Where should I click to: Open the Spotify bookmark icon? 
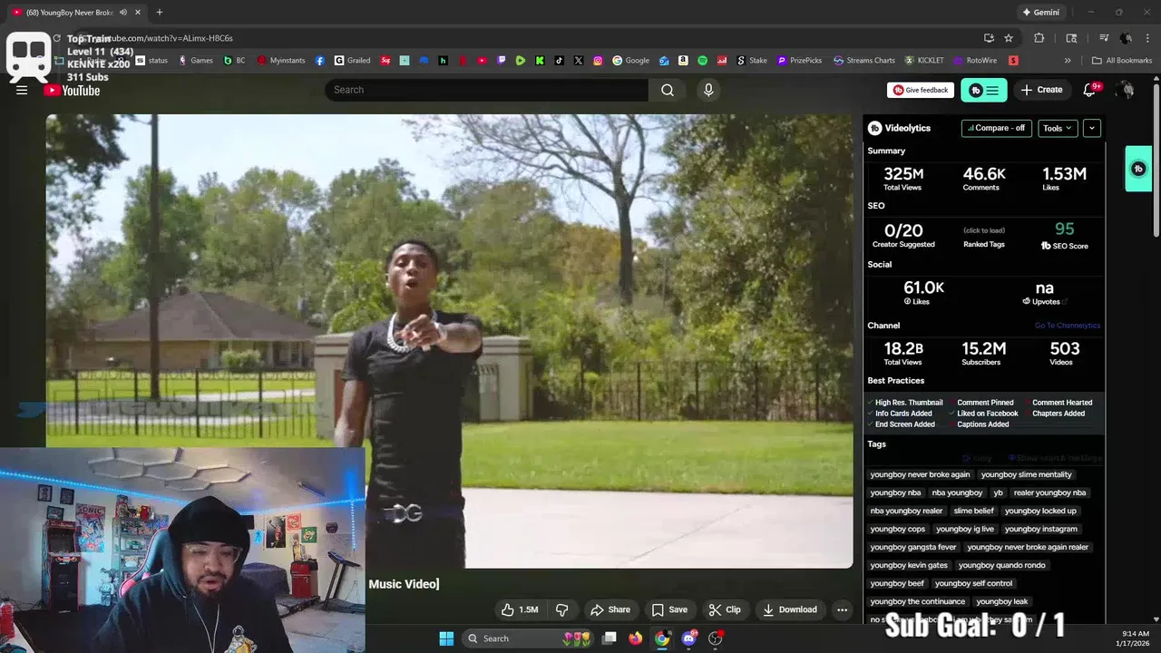click(x=702, y=61)
